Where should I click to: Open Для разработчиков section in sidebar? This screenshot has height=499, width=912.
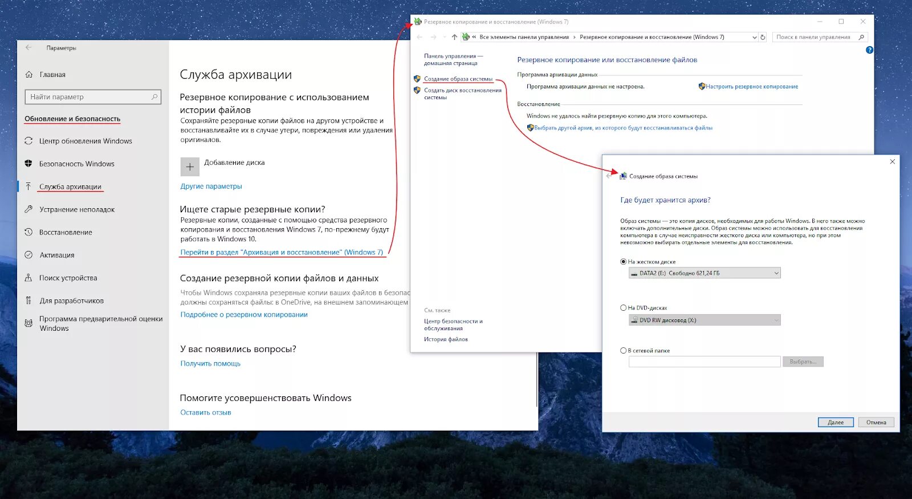(x=72, y=301)
